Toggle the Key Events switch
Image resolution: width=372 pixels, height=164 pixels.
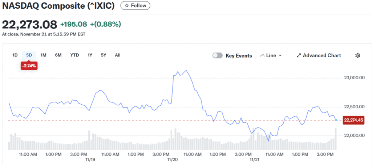[218, 55]
